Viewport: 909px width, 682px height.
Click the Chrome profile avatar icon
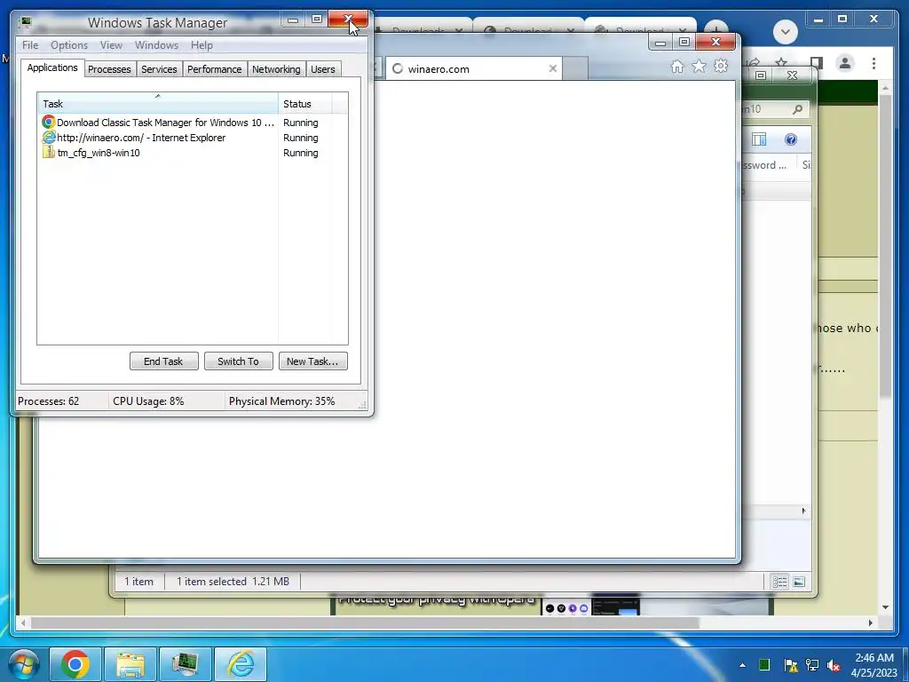click(845, 63)
